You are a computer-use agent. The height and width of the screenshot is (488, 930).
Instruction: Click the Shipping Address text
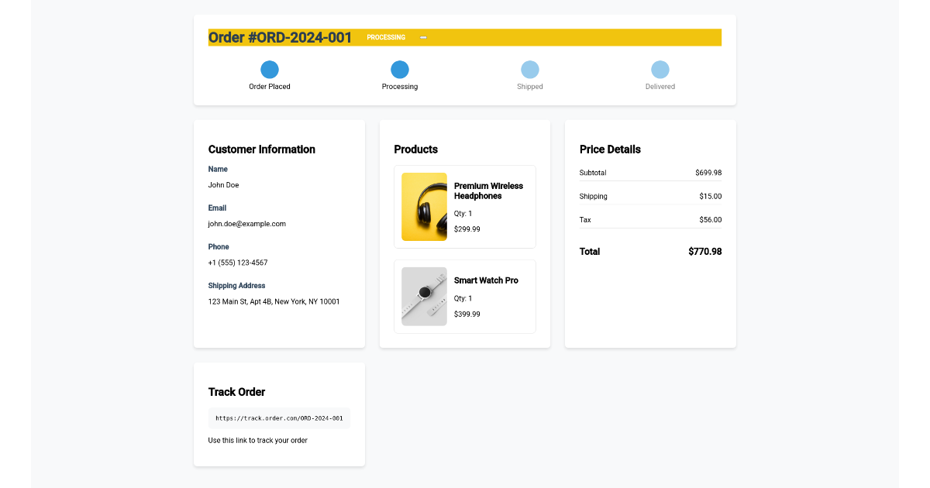(x=236, y=285)
